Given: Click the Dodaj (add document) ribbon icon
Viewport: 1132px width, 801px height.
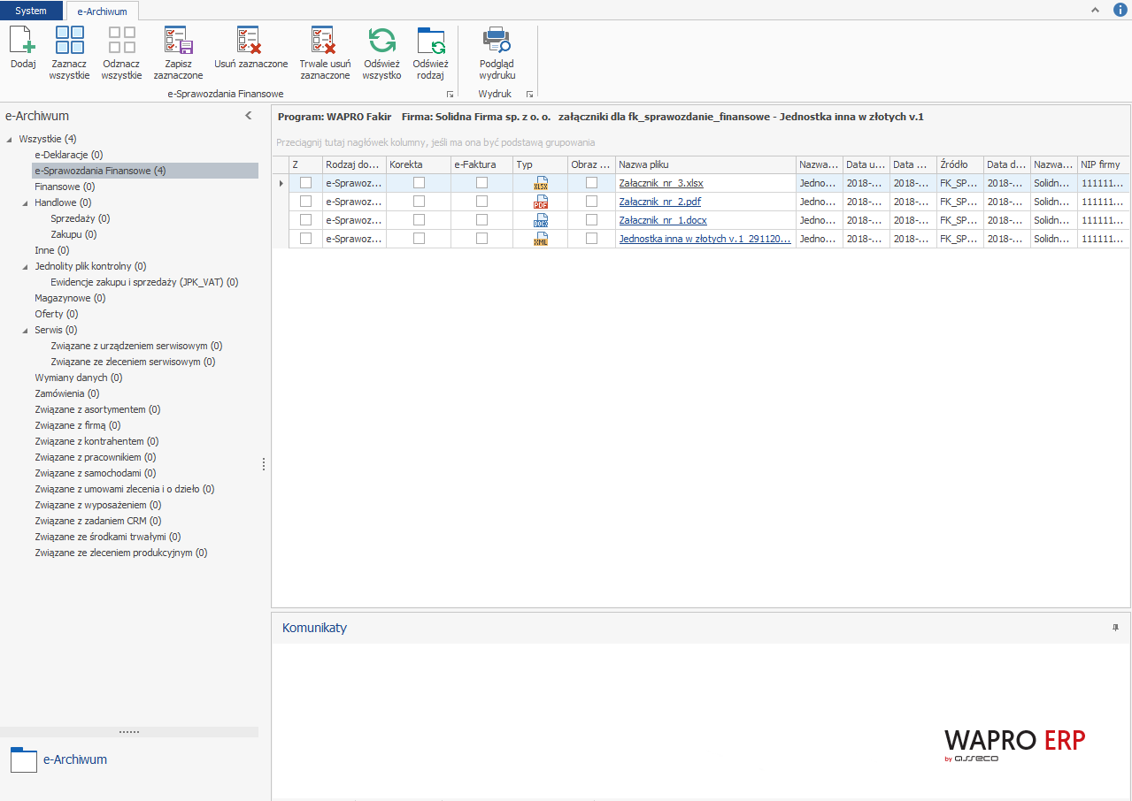Looking at the screenshot, I should tap(23, 41).
